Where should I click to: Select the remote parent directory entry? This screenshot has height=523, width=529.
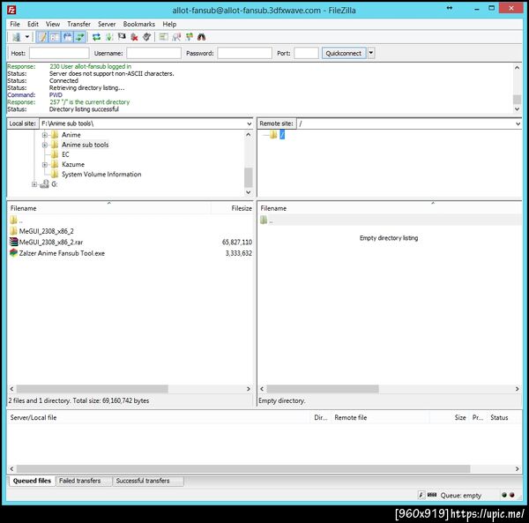390,220
